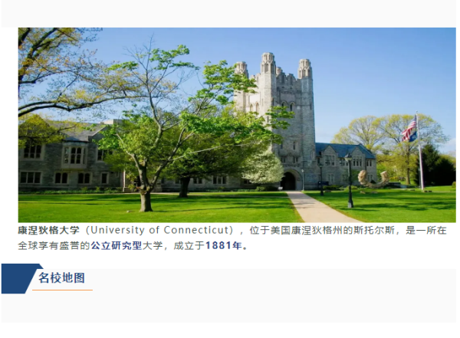Click the bay window on the left building
The width and height of the screenshot is (460, 338).
[x=75, y=156]
